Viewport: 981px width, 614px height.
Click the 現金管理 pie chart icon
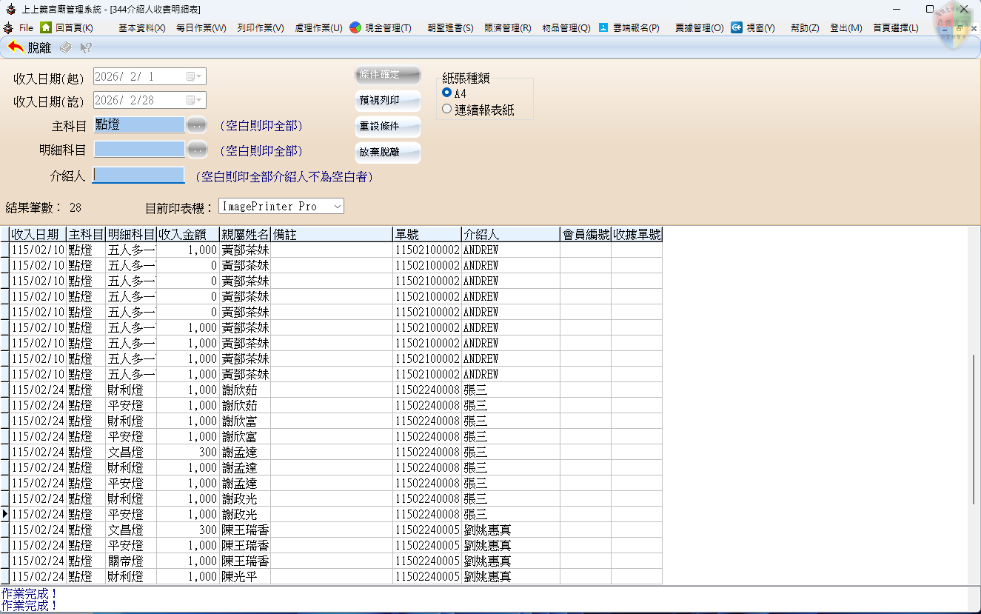pos(355,27)
